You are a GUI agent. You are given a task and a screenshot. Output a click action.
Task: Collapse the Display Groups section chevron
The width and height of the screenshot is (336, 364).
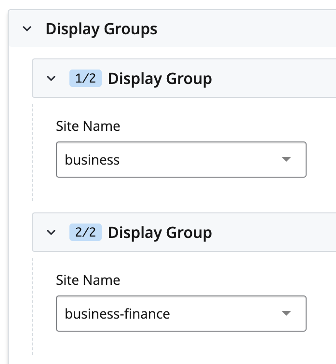point(27,29)
